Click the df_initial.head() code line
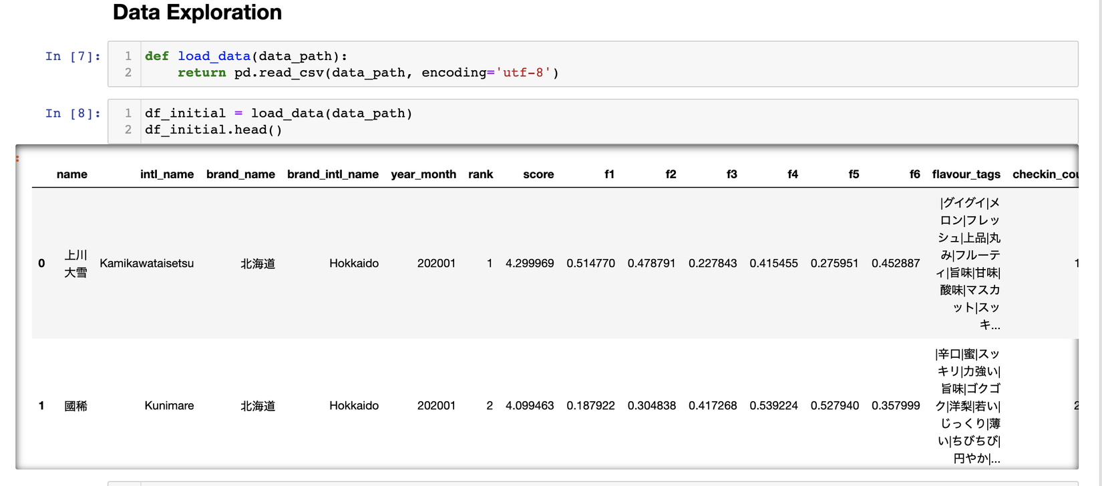This screenshot has height=486, width=1102. click(x=214, y=130)
